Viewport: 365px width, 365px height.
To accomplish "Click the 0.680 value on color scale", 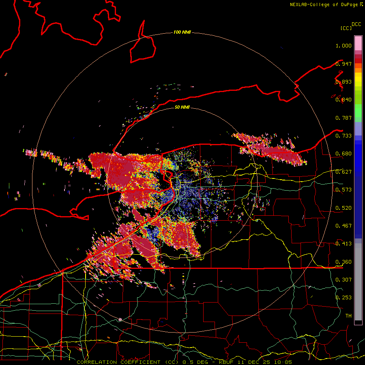I will pyautogui.click(x=344, y=154).
